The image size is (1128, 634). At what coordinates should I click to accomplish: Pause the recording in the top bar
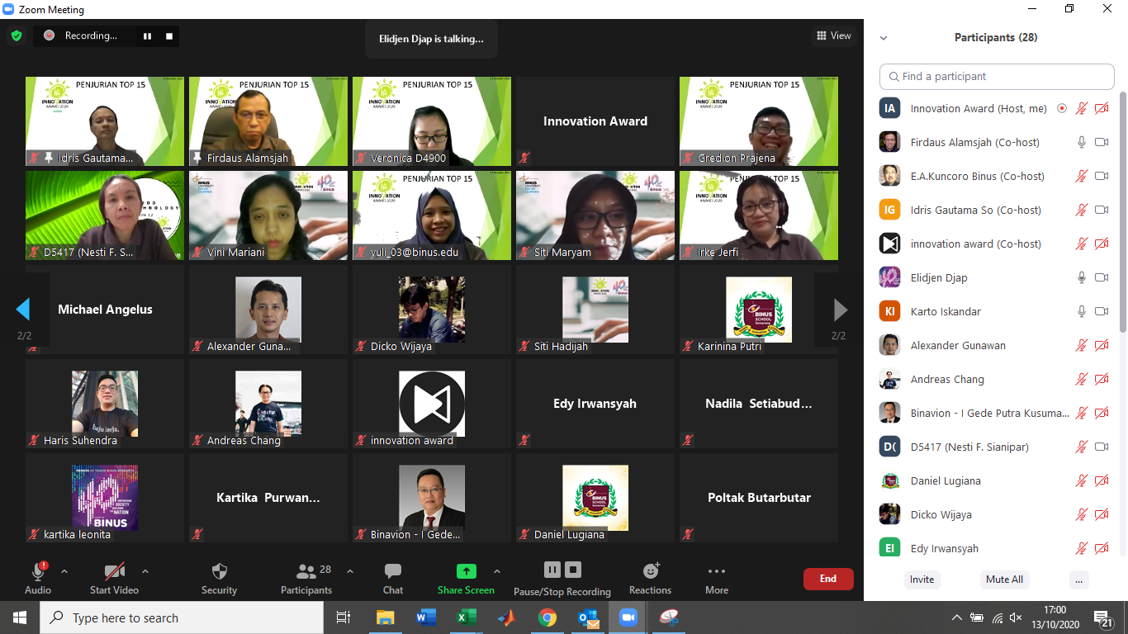[x=148, y=35]
